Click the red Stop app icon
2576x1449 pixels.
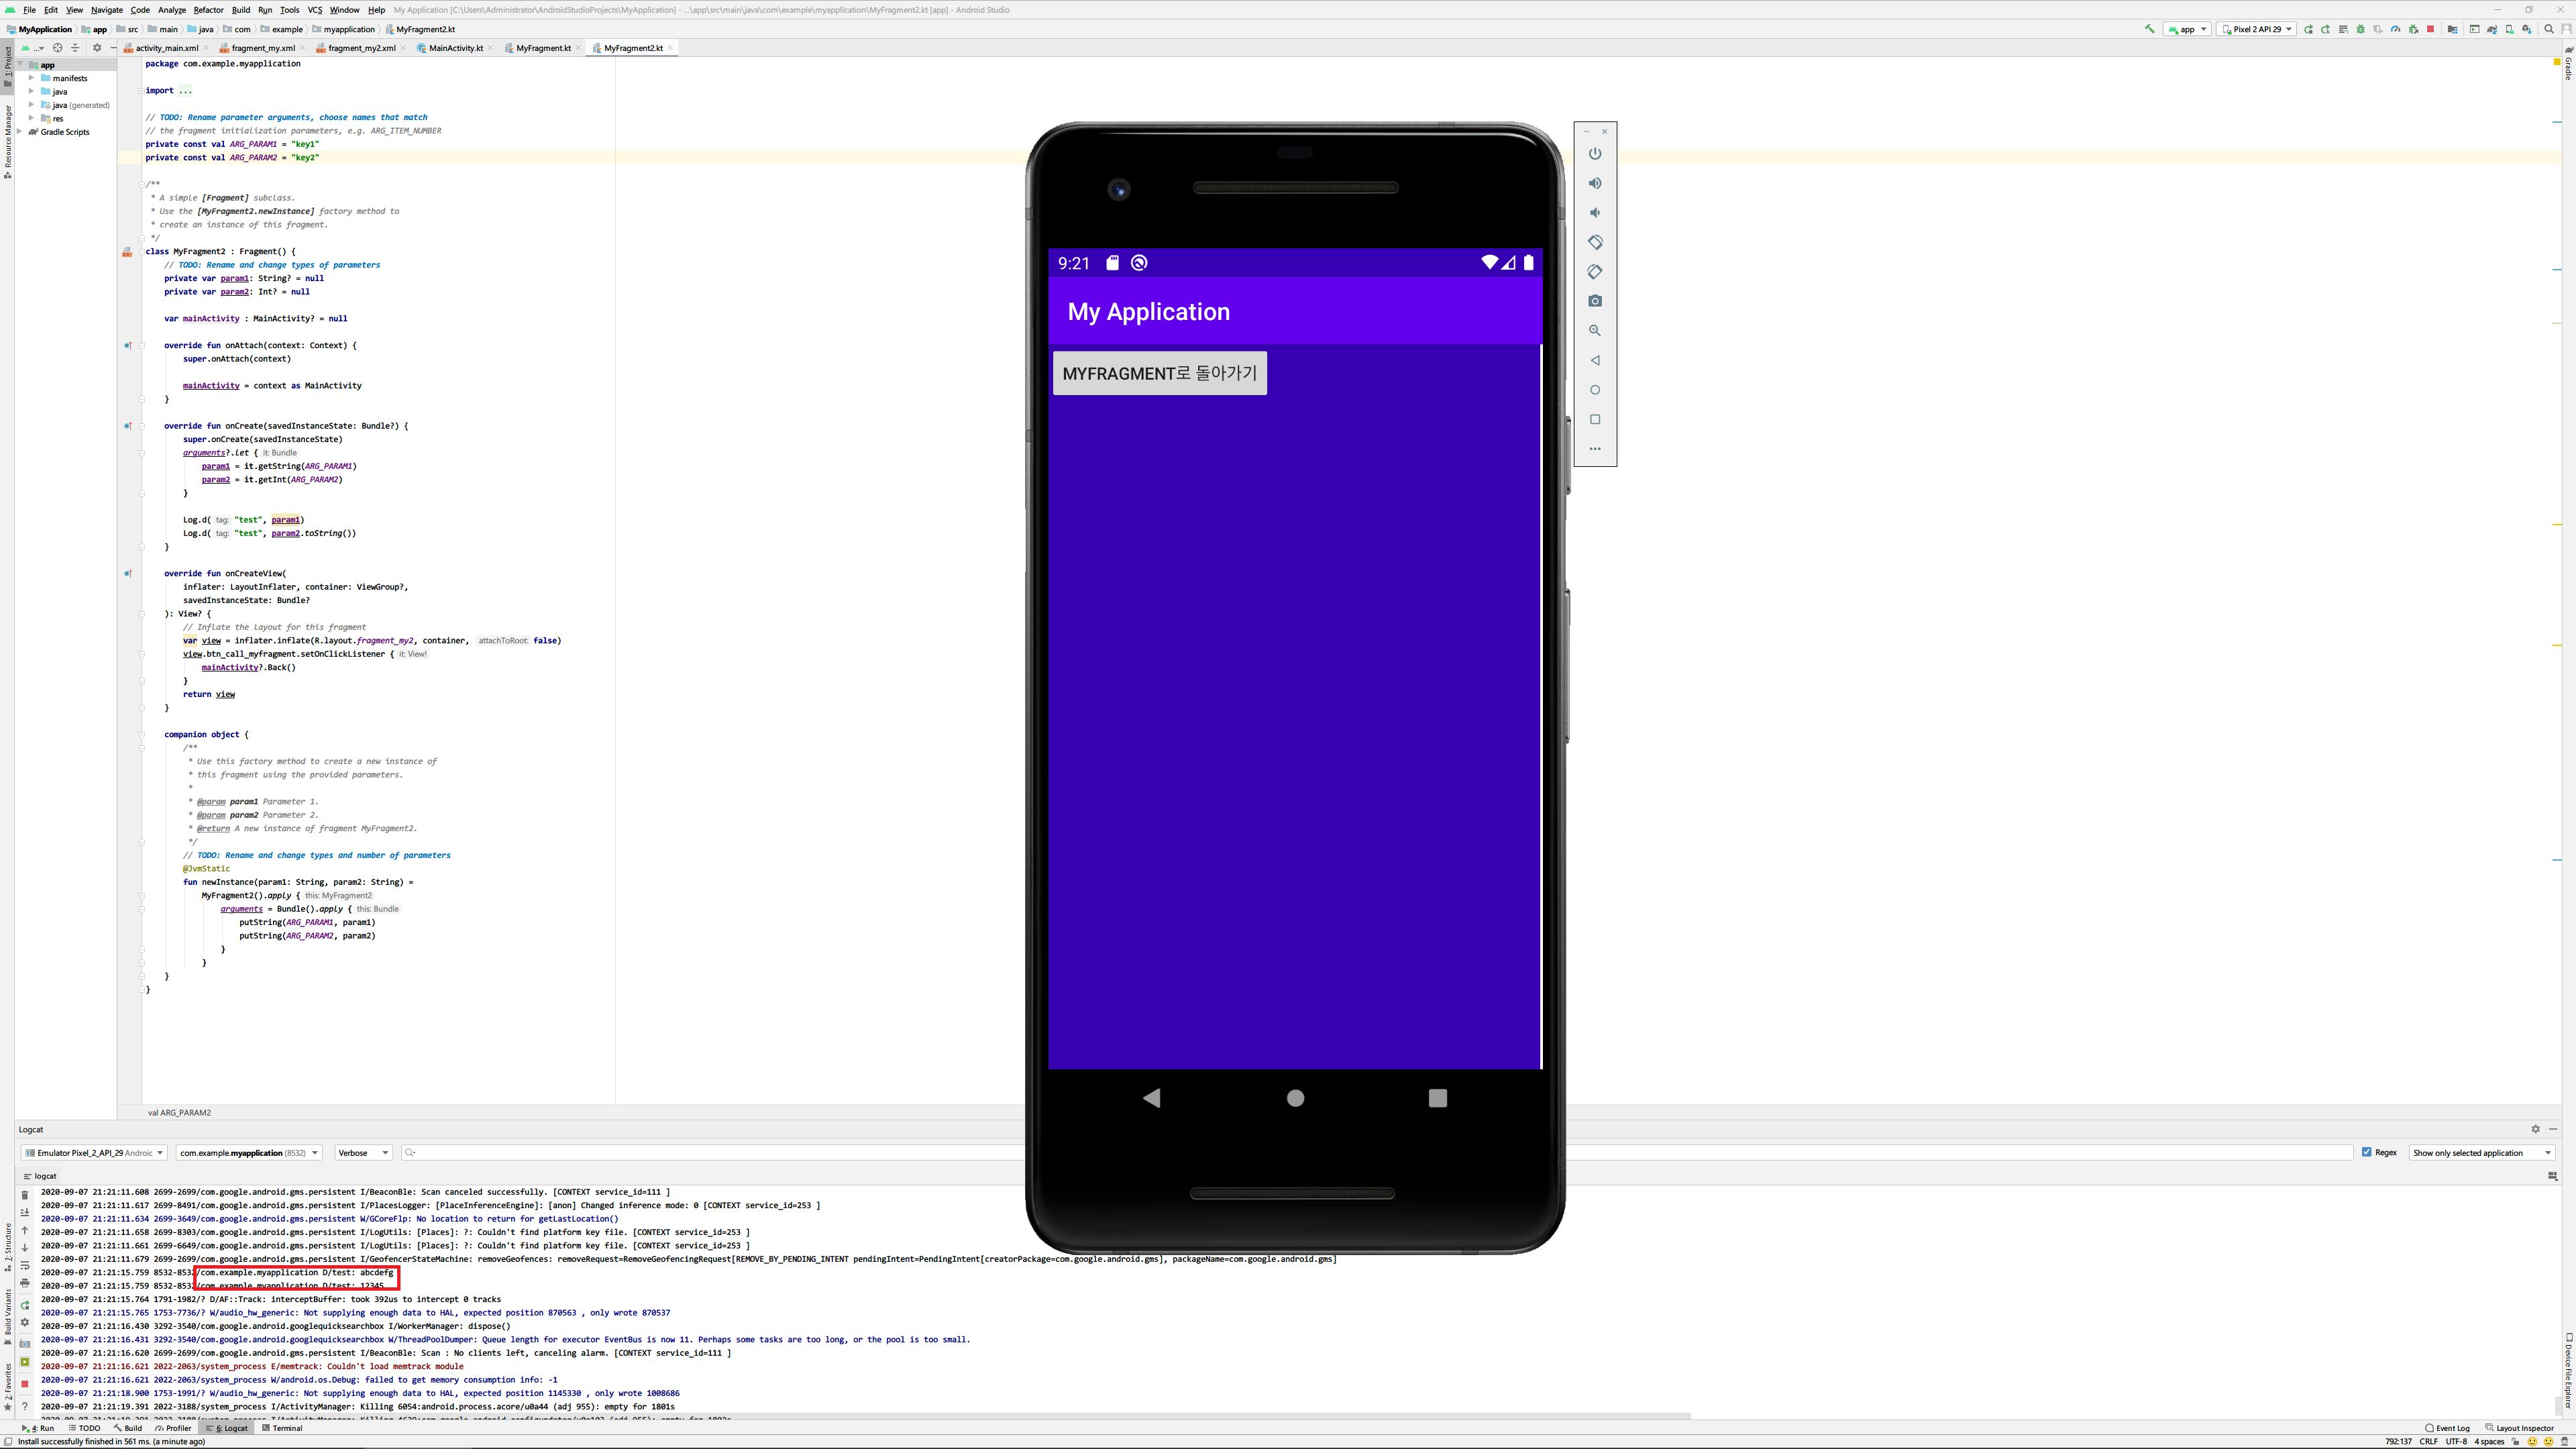click(2430, 29)
